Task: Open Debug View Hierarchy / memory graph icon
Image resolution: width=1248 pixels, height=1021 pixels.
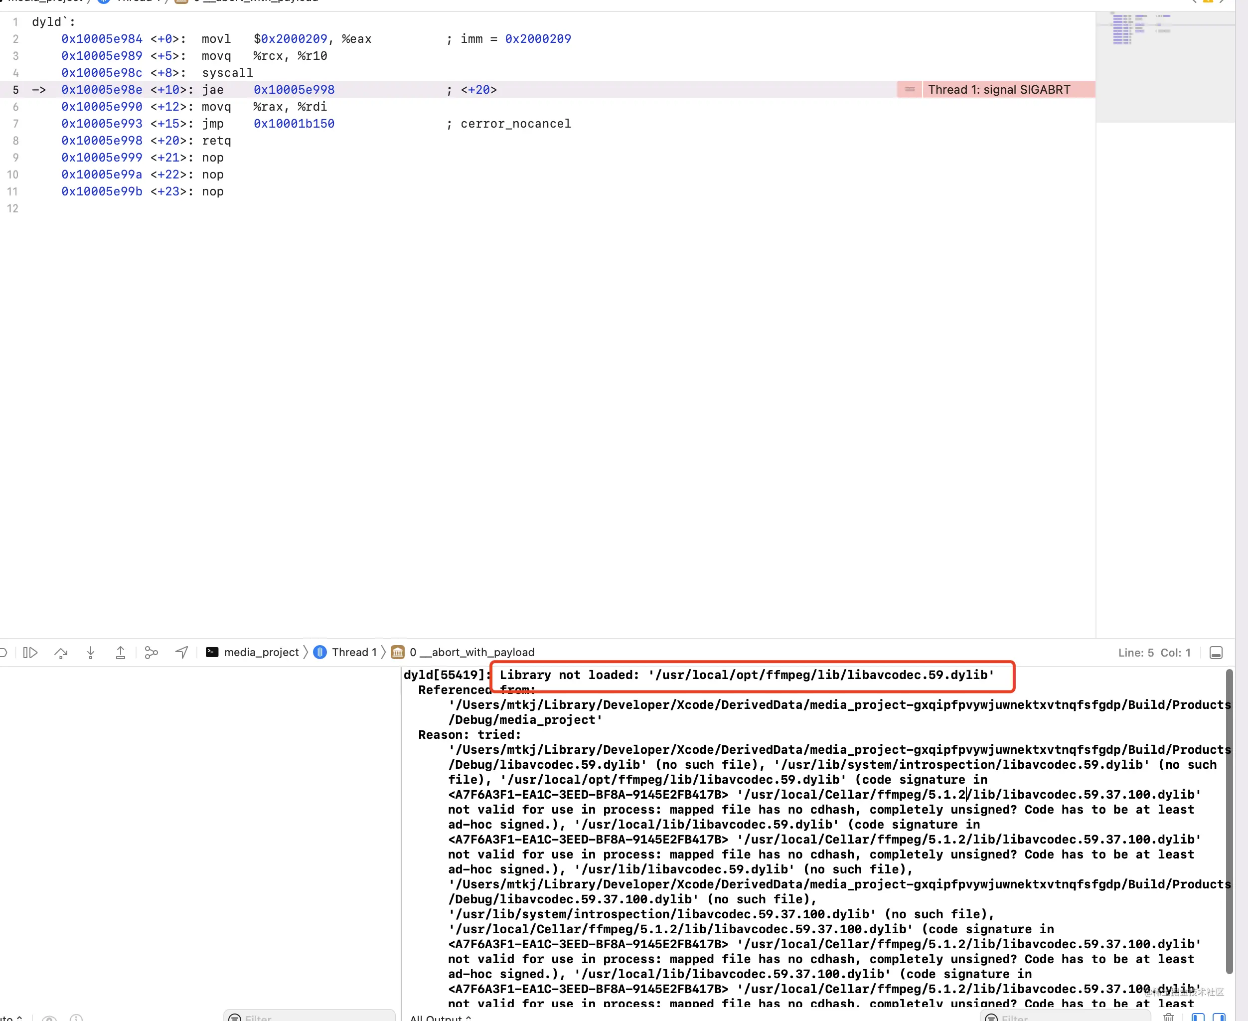Action: pos(151,652)
